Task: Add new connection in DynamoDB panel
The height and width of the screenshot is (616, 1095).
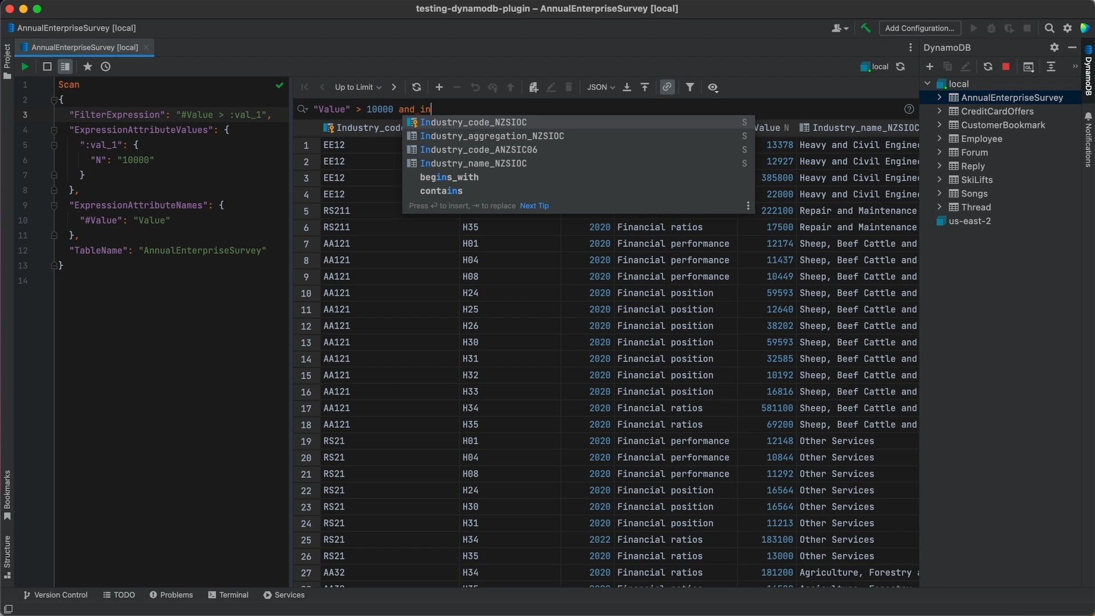Action: [x=930, y=67]
